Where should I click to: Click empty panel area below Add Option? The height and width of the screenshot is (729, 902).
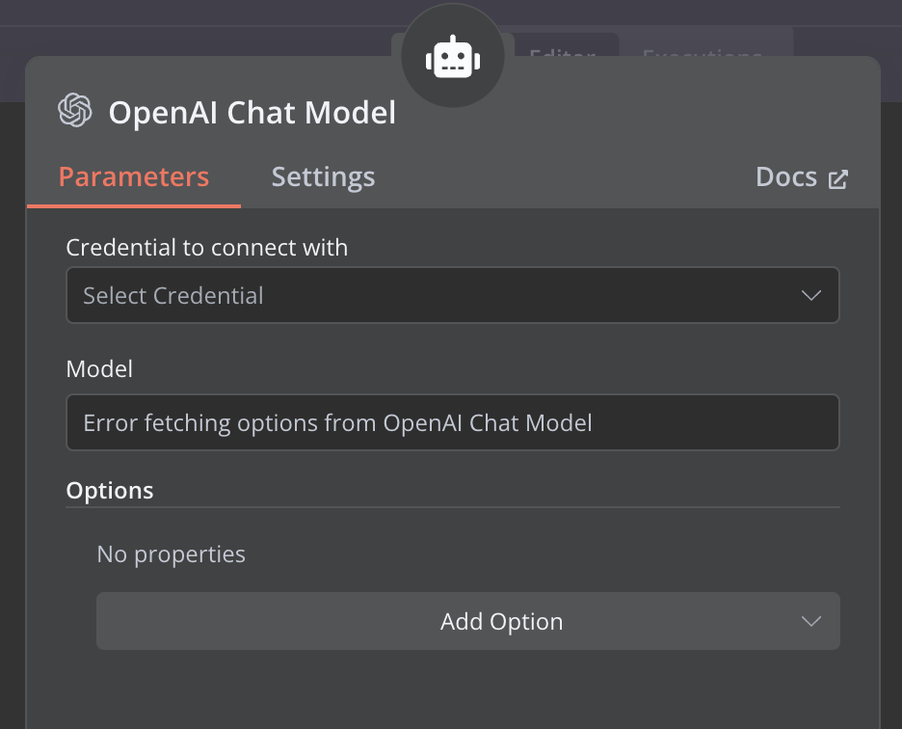point(452,689)
